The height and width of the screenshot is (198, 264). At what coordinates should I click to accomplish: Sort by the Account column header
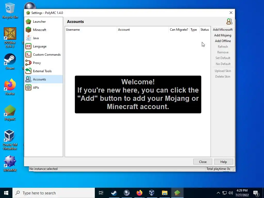[143, 30]
